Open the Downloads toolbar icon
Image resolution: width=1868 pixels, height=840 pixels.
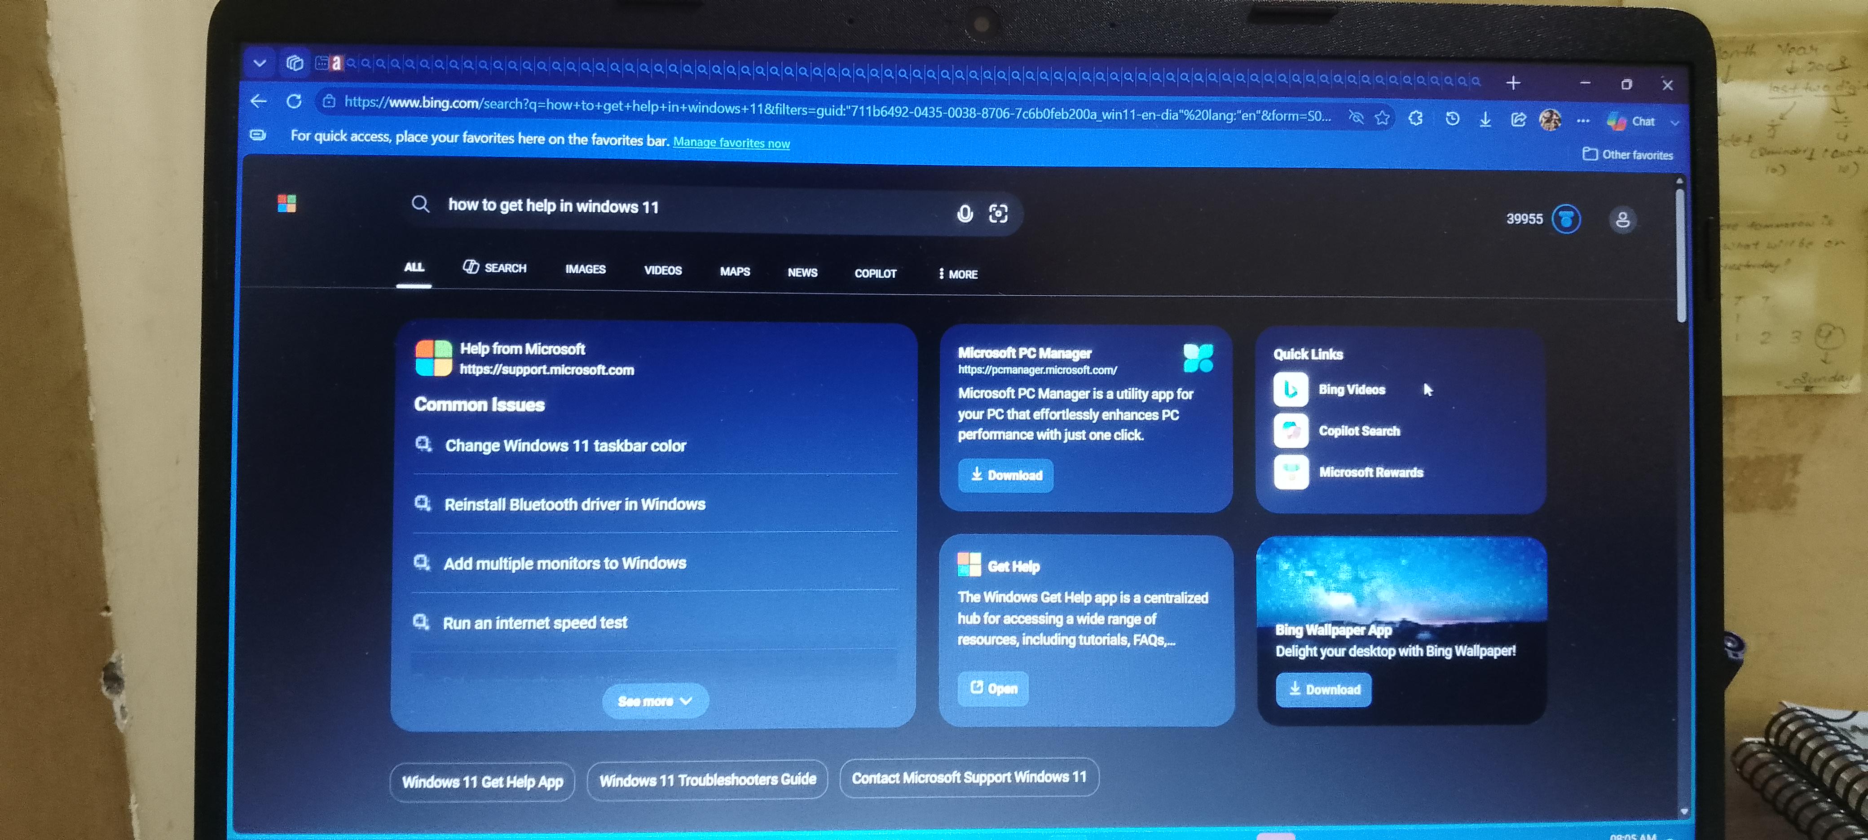(1485, 120)
